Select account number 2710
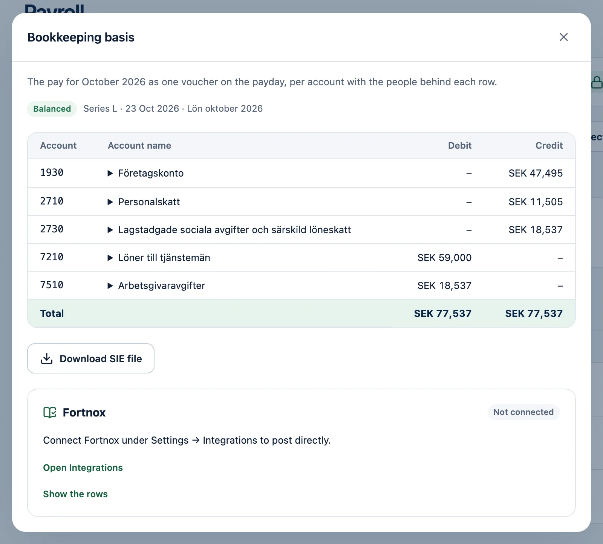The image size is (603, 544). [52, 201]
